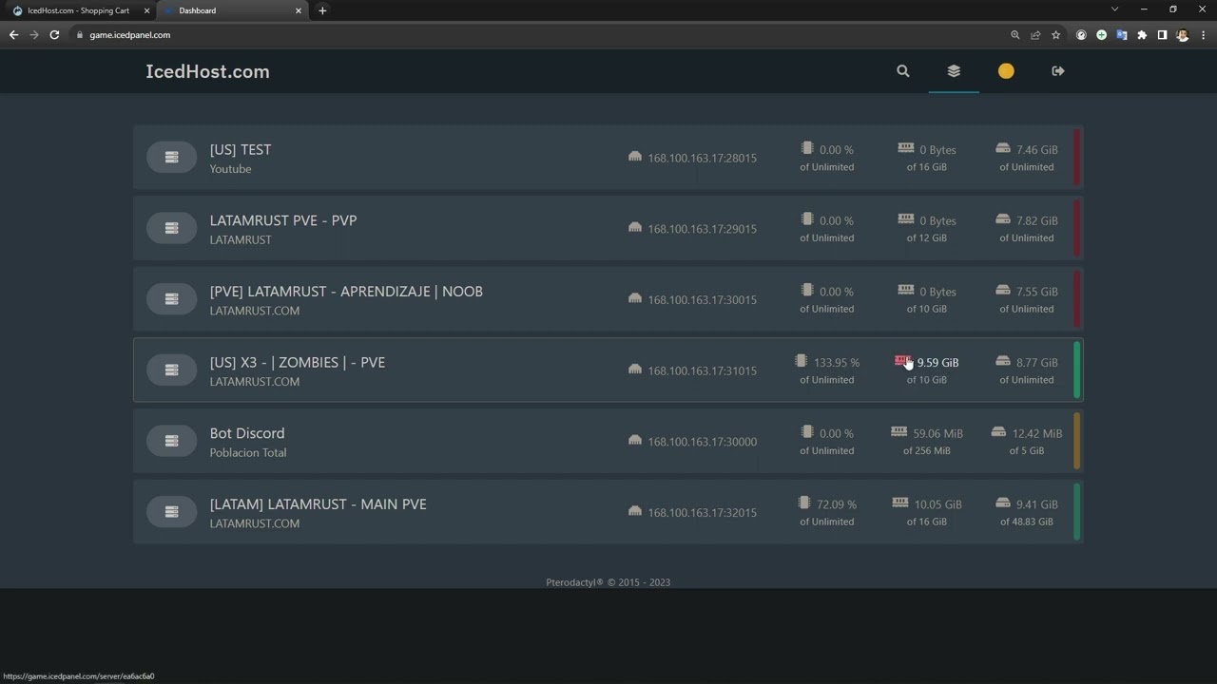
Task: Click server icon for APRENDIZAJE | NOOB row
Action: (171, 299)
